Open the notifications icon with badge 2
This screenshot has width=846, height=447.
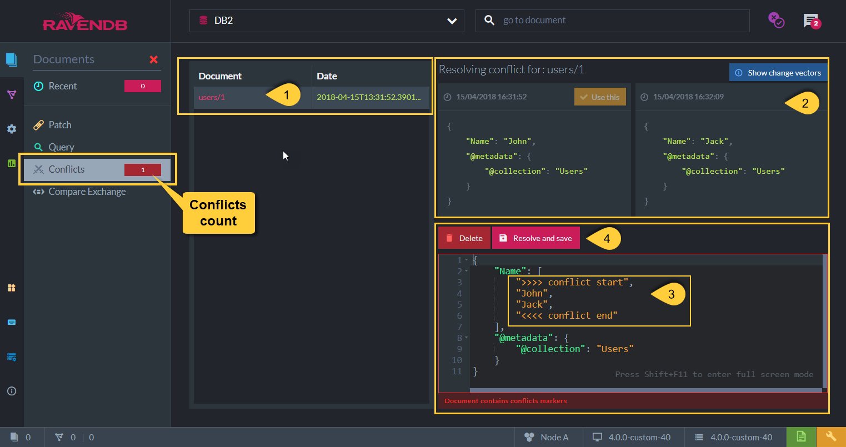point(812,21)
